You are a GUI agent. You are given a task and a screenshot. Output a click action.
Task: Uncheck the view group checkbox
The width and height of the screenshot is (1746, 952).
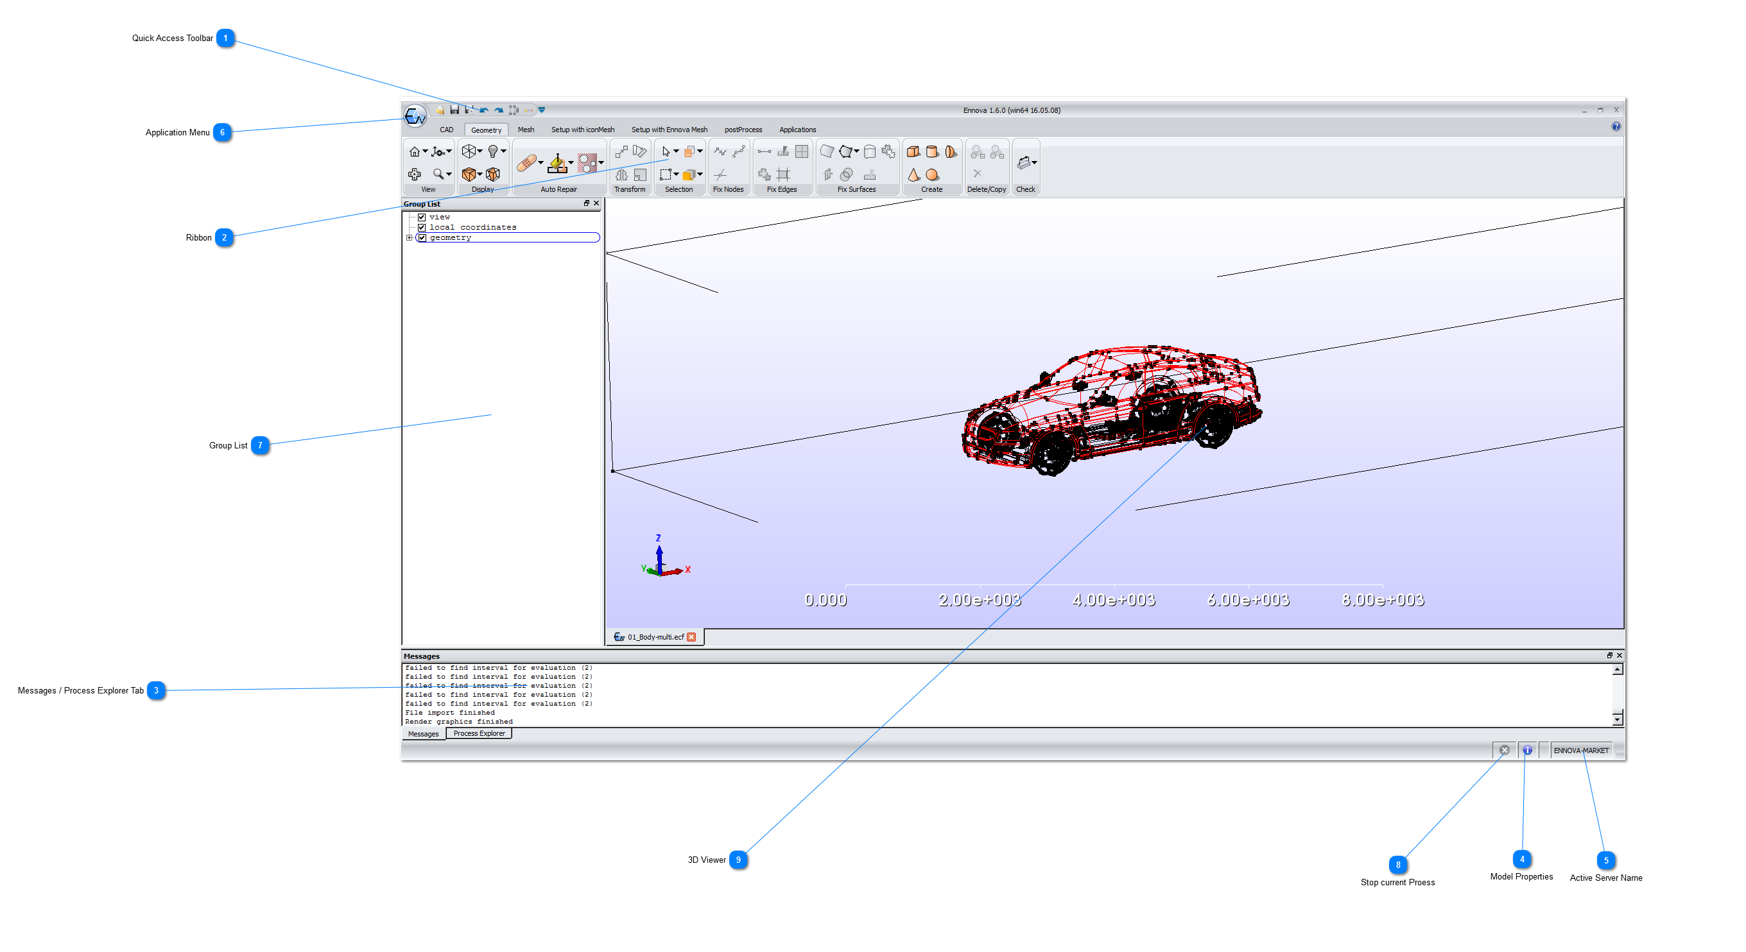[422, 217]
